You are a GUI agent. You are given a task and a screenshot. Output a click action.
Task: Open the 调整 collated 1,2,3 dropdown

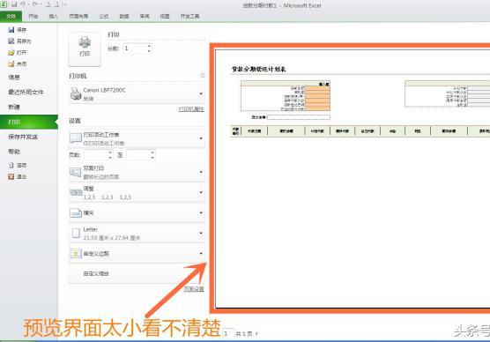click(x=137, y=192)
